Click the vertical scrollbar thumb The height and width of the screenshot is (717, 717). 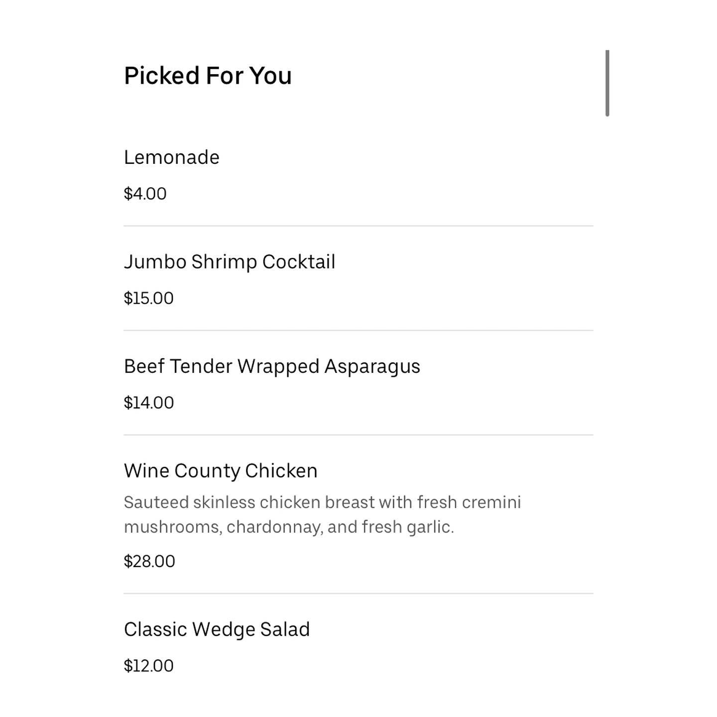(x=607, y=83)
